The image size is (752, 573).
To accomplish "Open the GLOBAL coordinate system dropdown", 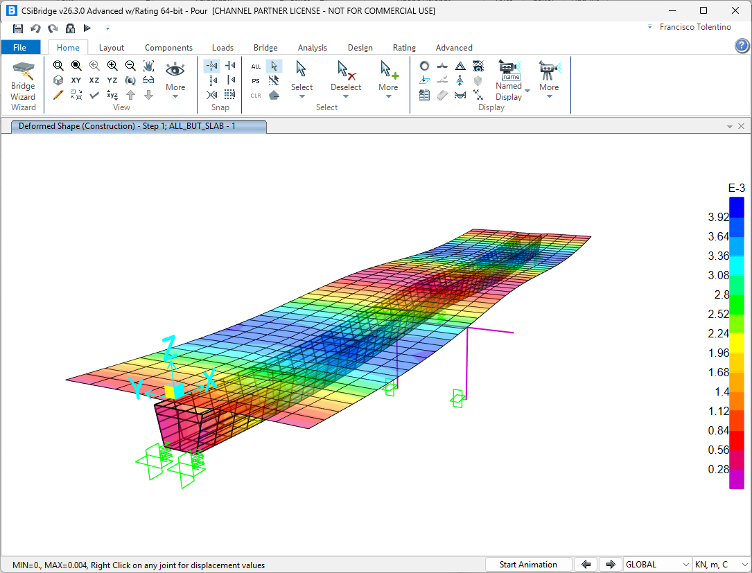I will pos(657,565).
